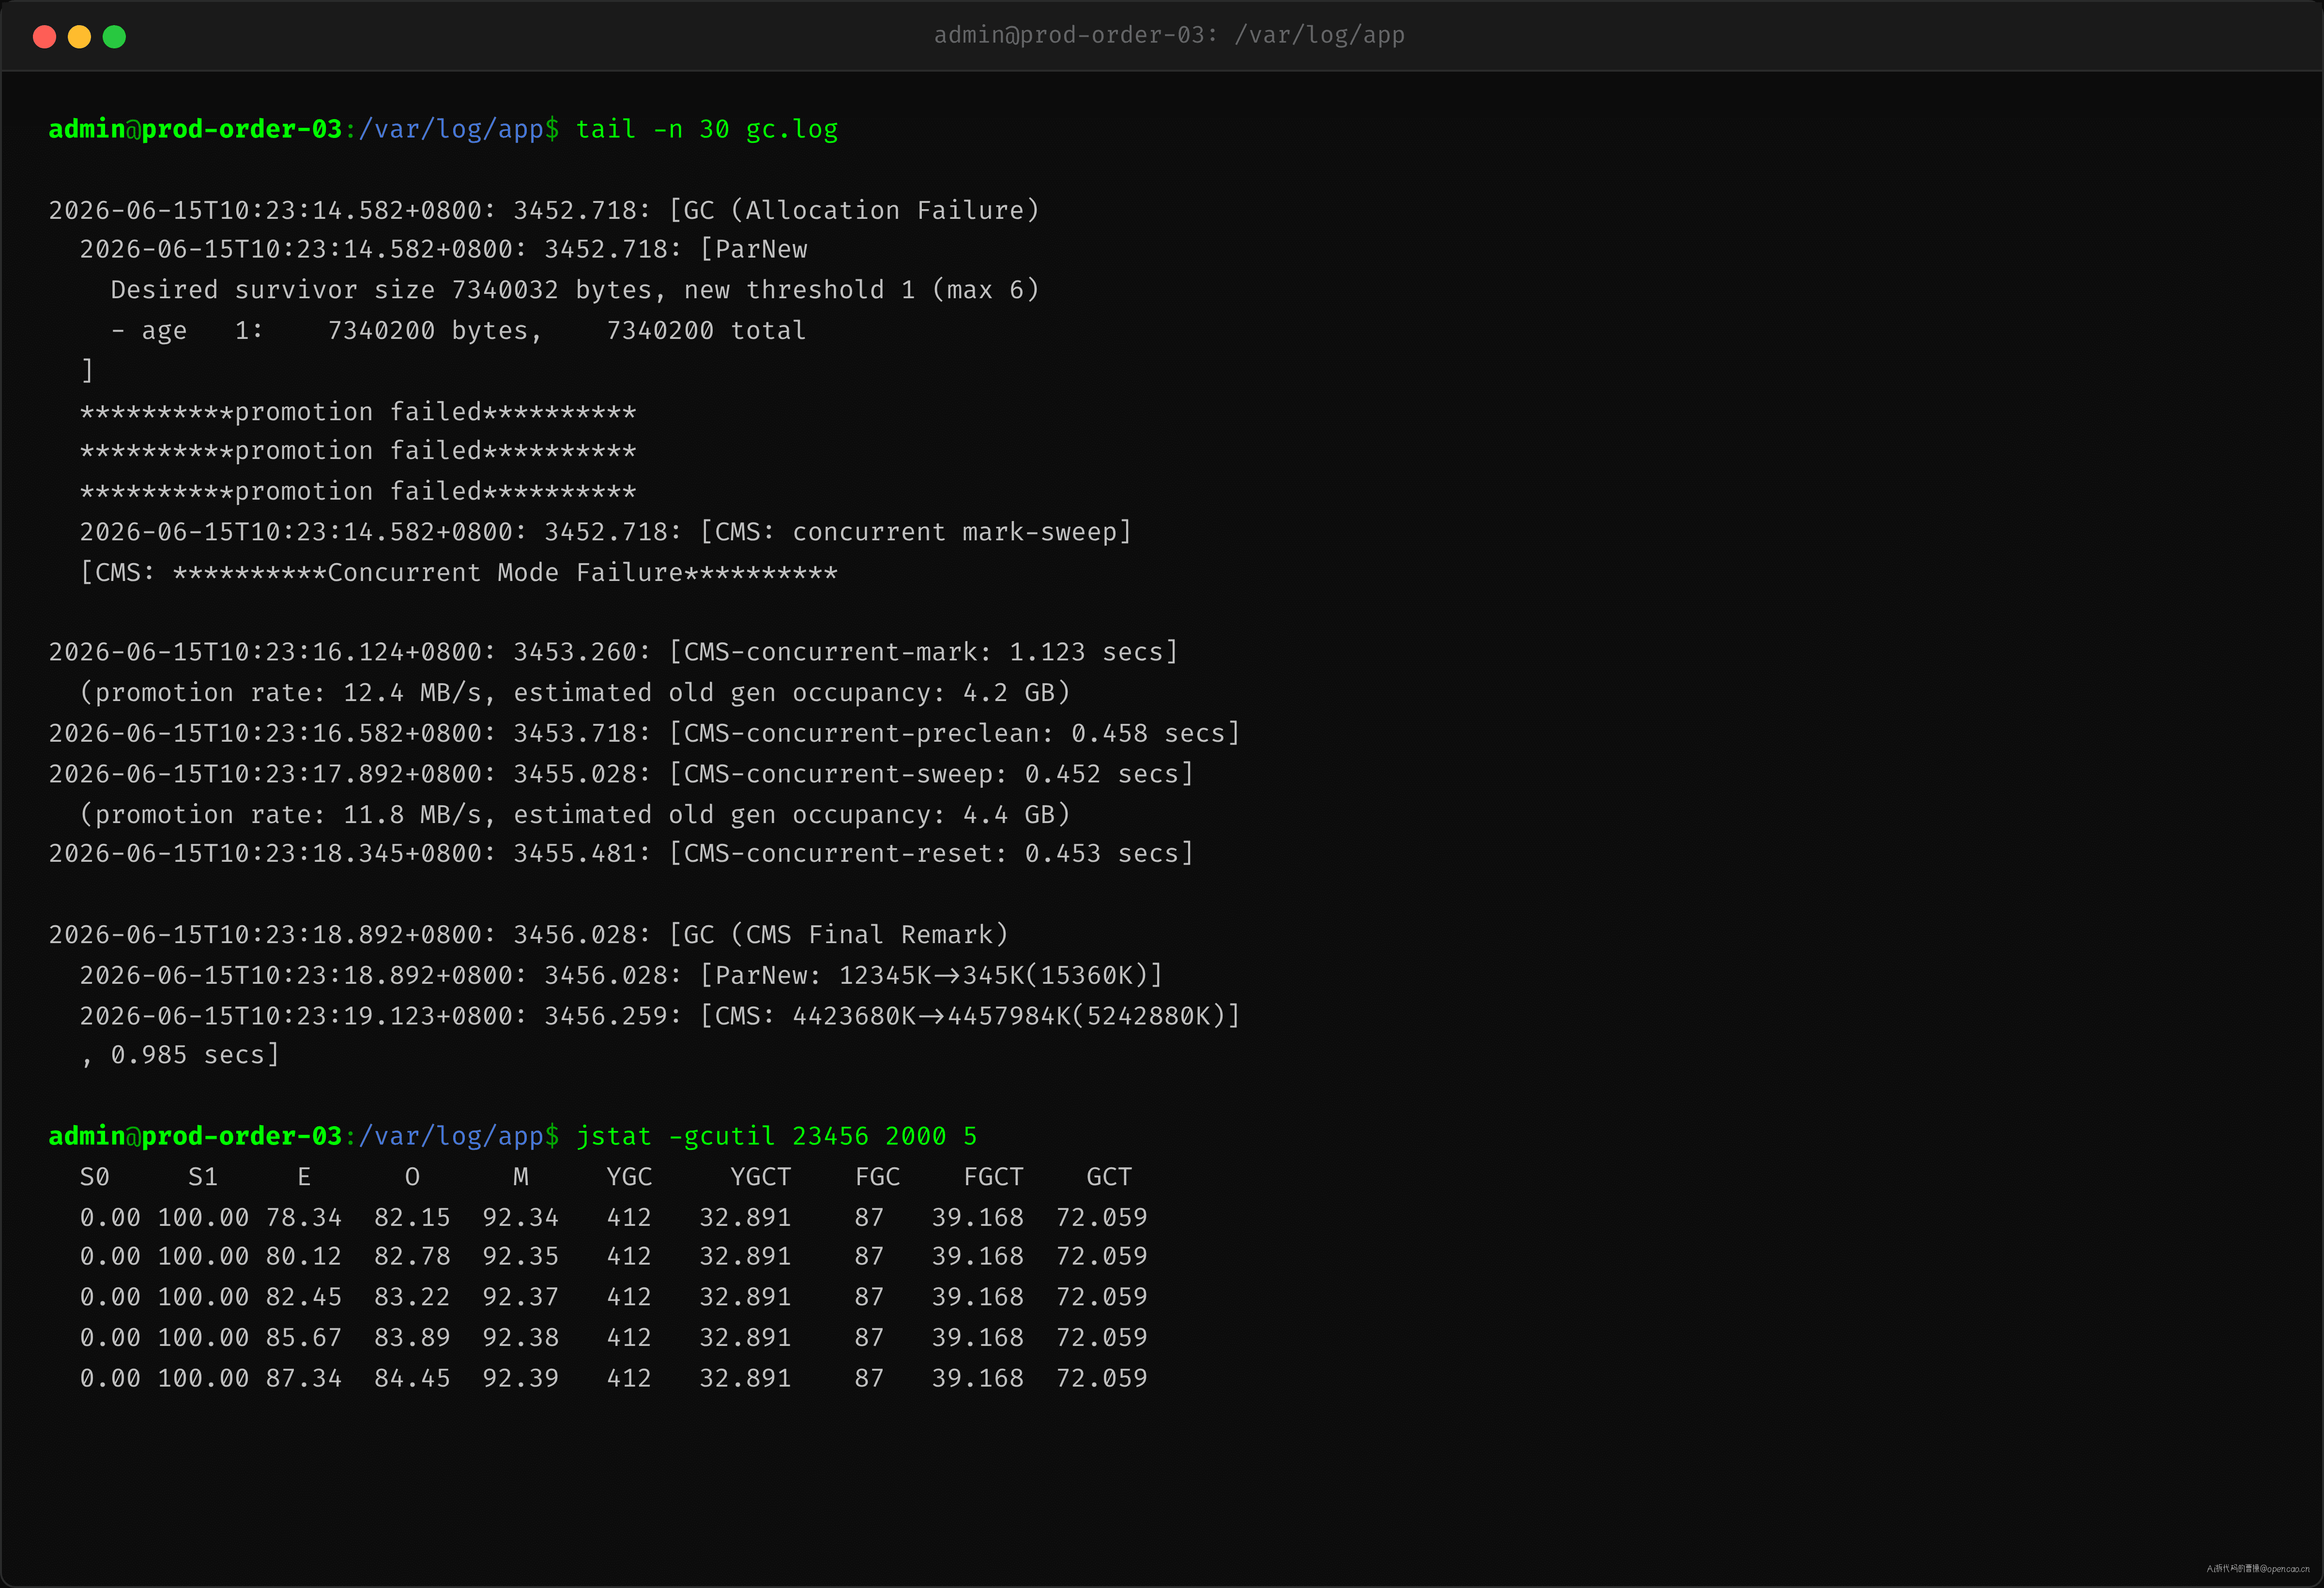Click the 'promotion rate: 12.4 MB/s' text
Screen dimensions: 2324x1588
[x=288, y=693]
